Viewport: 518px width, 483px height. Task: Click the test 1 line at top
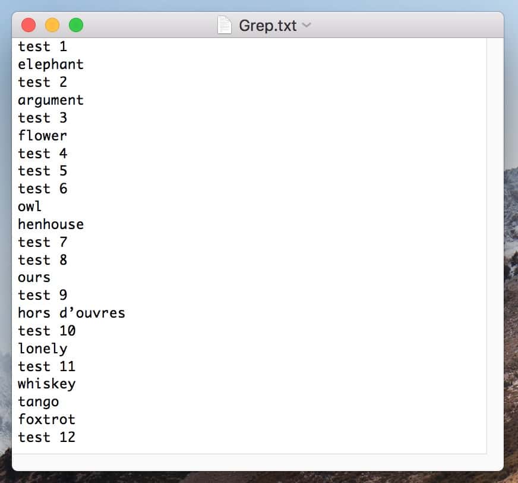[x=42, y=46]
